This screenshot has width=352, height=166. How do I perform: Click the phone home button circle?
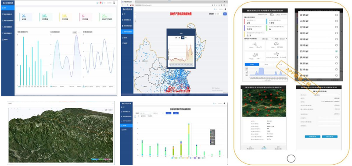(x=291, y=159)
